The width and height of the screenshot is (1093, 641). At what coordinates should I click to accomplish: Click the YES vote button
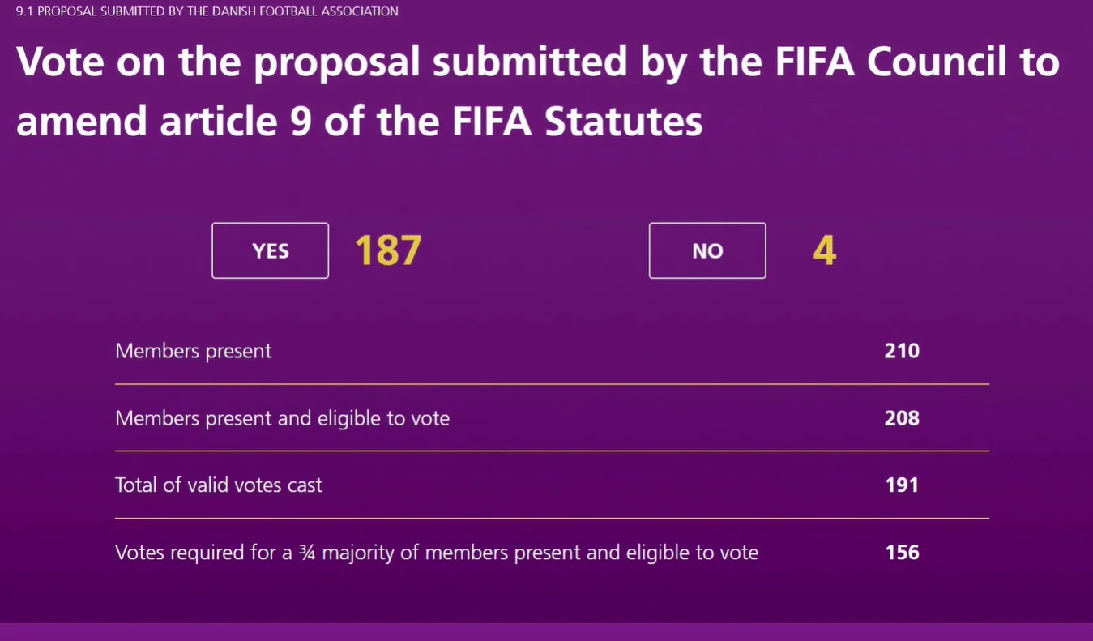[270, 250]
